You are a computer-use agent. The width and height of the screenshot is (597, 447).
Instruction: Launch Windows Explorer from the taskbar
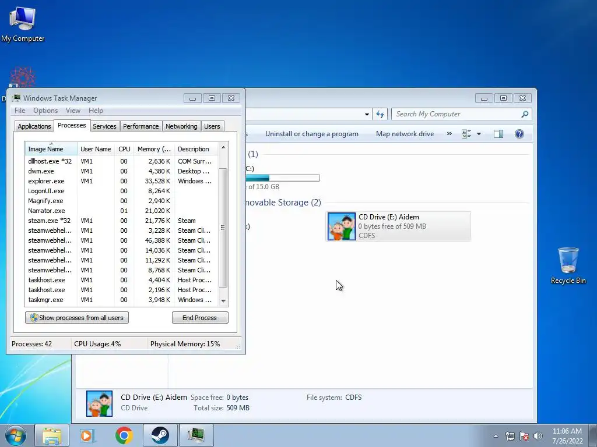pyautogui.click(x=52, y=435)
